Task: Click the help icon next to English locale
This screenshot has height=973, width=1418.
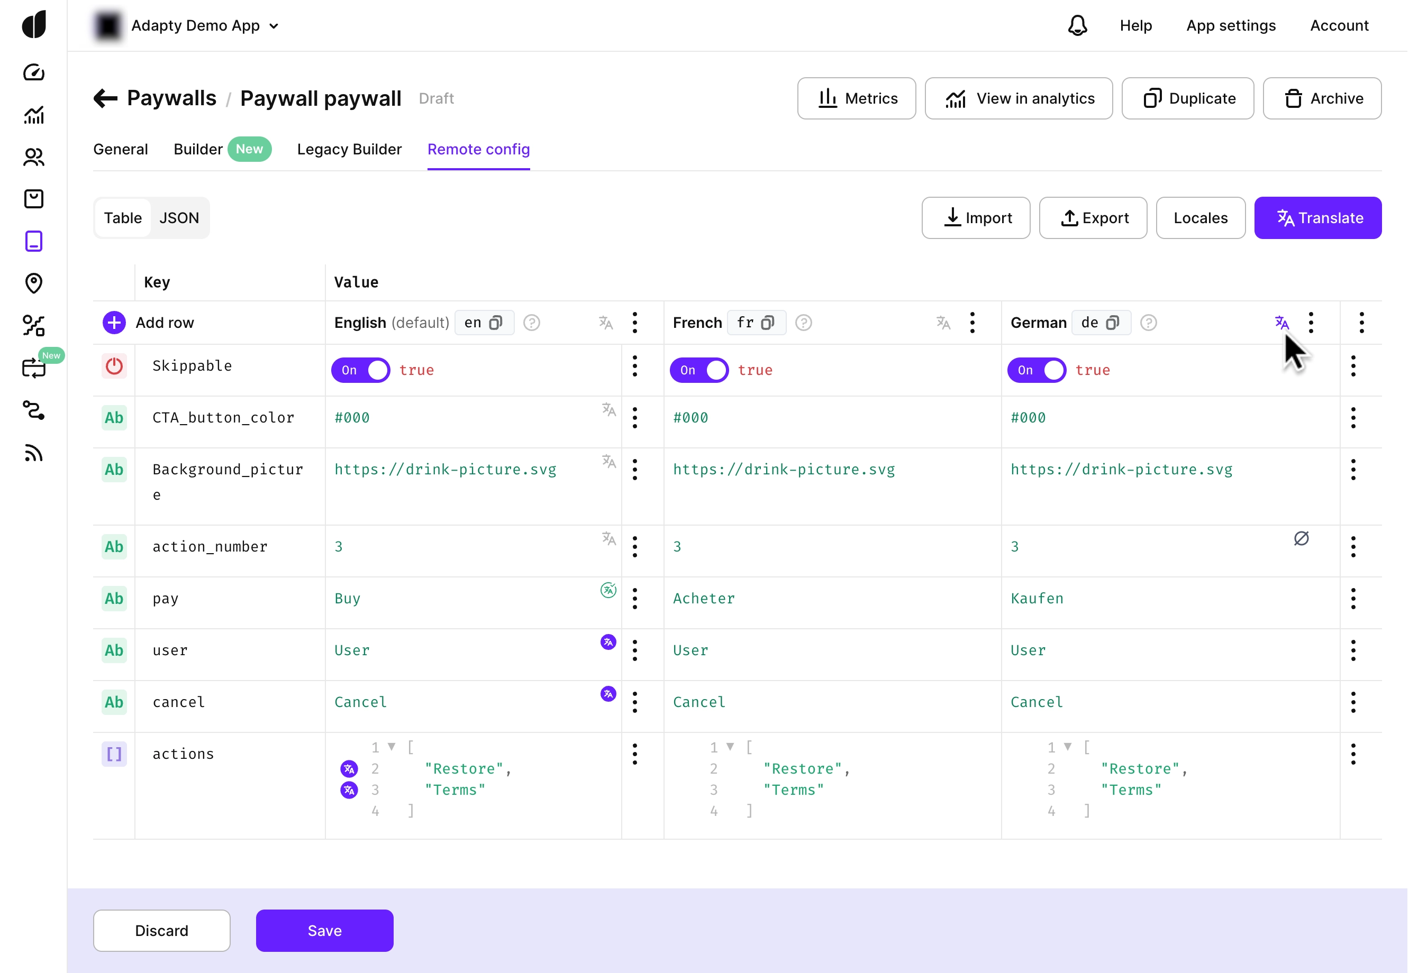Action: pos(531,323)
